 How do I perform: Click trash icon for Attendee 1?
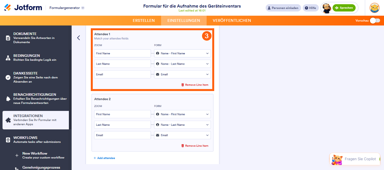pyautogui.click(x=183, y=85)
